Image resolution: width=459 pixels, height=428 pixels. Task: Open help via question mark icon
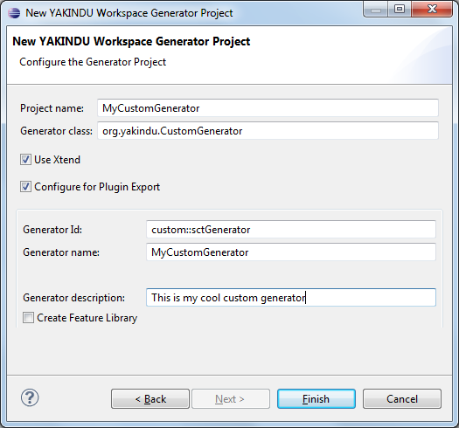tap(30, 398)
